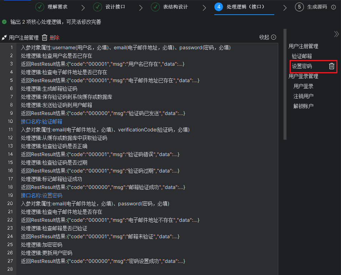Image resolution: width=341 pixels, height=275 pixels.
Task: Click the editor vertical scrollbar
Action: tap(285, 84)
